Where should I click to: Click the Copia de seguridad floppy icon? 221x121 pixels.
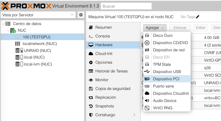click(91, 89)
